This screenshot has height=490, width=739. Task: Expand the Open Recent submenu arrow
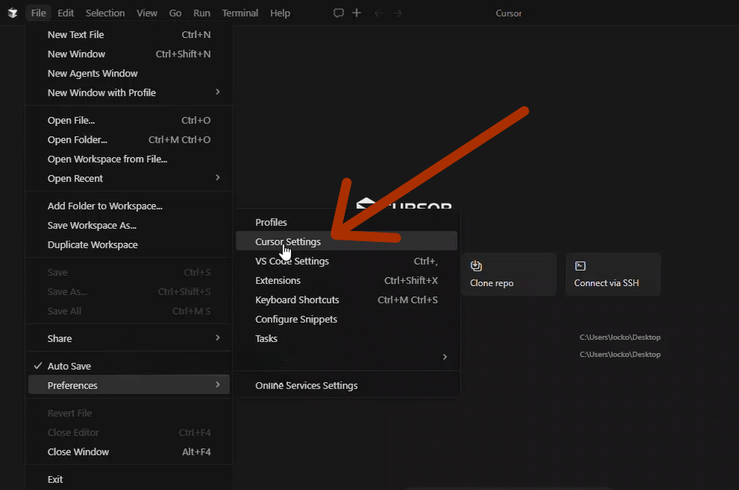click(x=217, y=178)
